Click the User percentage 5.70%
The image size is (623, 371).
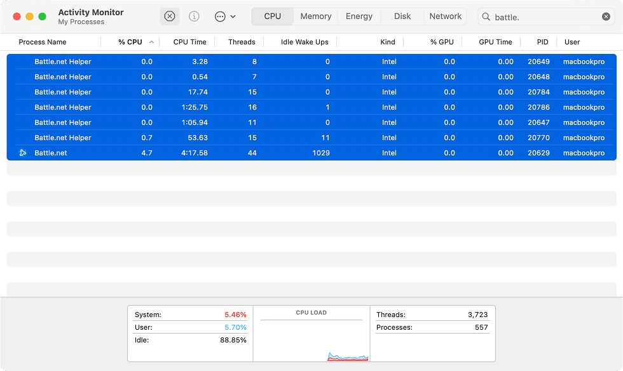[x=235, y=327]
